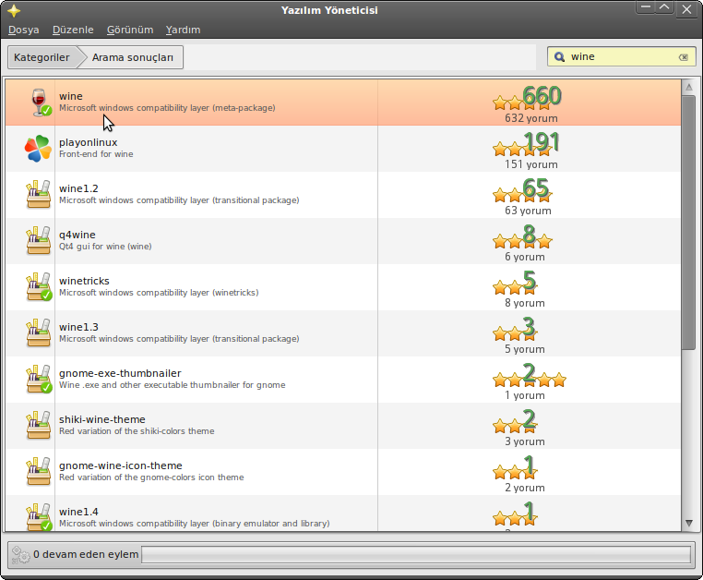This screenshot has height=580, width=703.
Task: Select the gnome-exe-thumbnailer entry name
Action: pos(120,373)
